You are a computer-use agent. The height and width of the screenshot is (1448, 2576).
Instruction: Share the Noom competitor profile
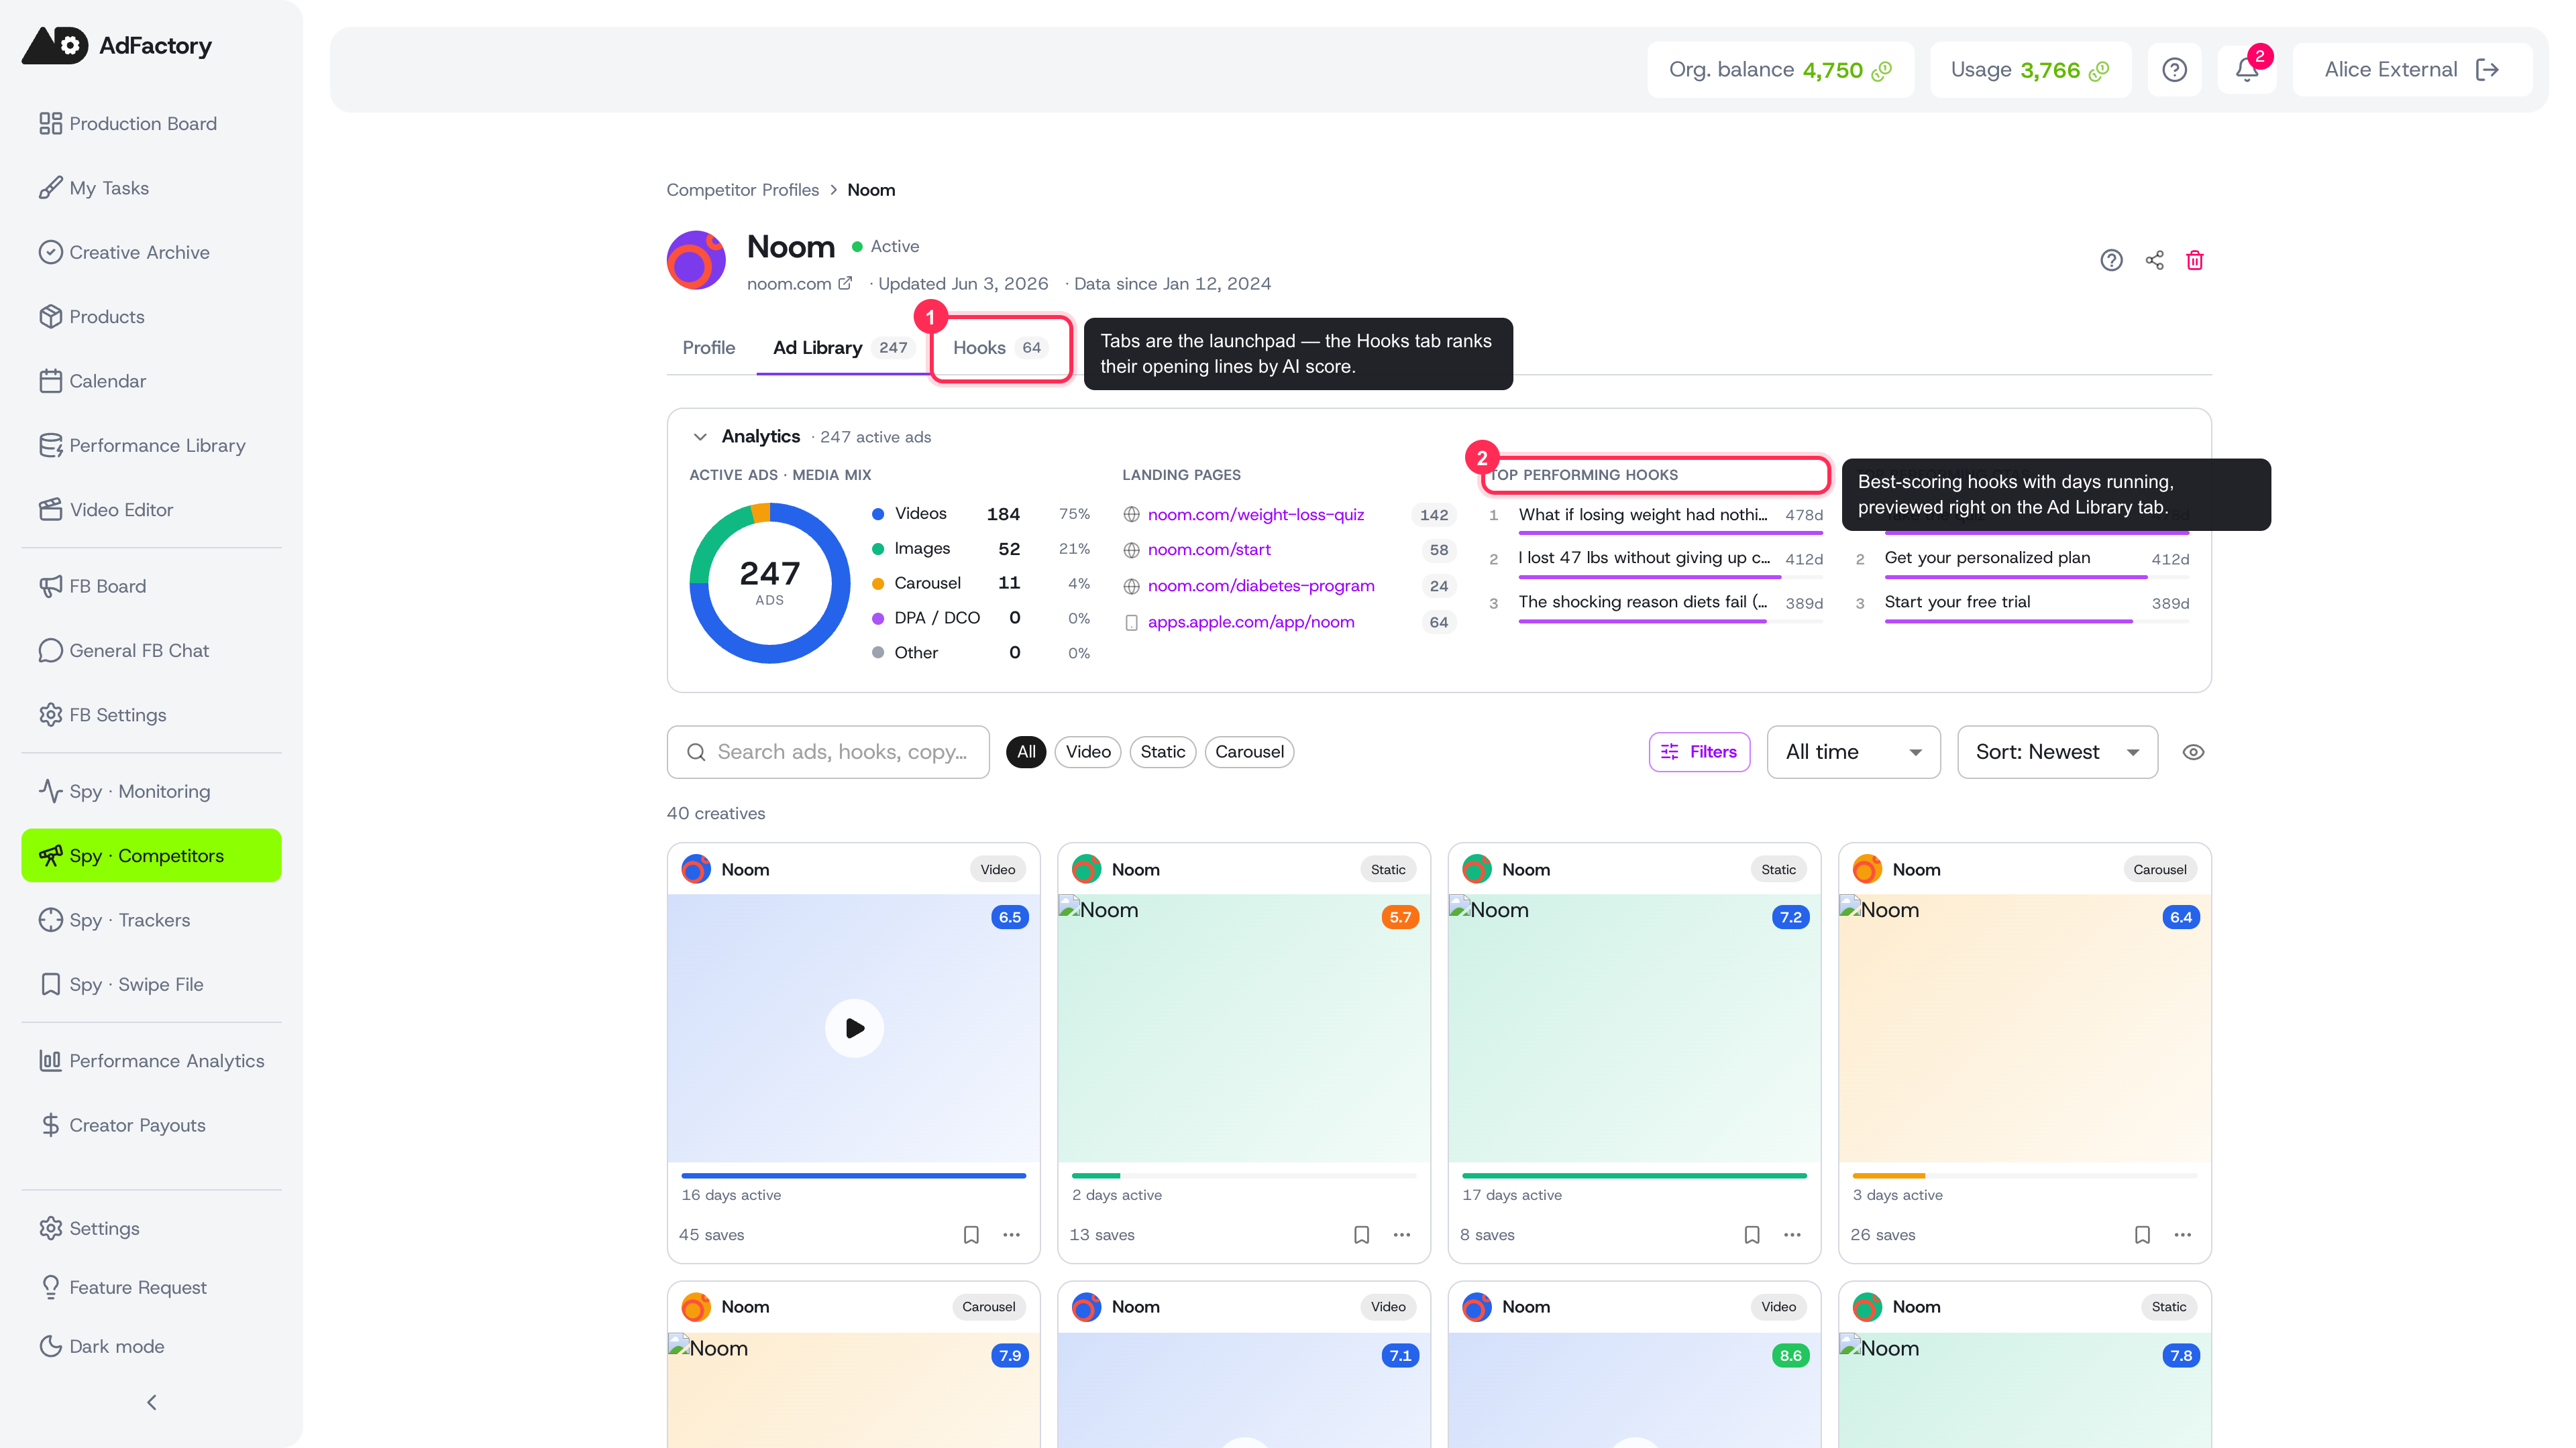(2154, 260)
